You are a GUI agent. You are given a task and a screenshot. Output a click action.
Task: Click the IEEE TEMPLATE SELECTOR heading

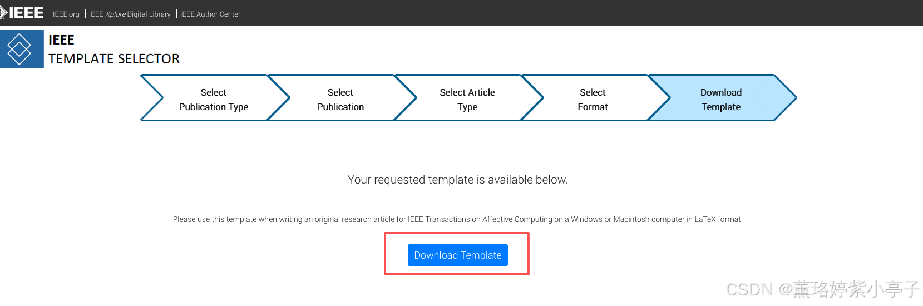(114, 50)
